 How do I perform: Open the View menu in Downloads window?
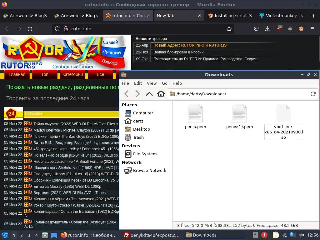point(152,83)
